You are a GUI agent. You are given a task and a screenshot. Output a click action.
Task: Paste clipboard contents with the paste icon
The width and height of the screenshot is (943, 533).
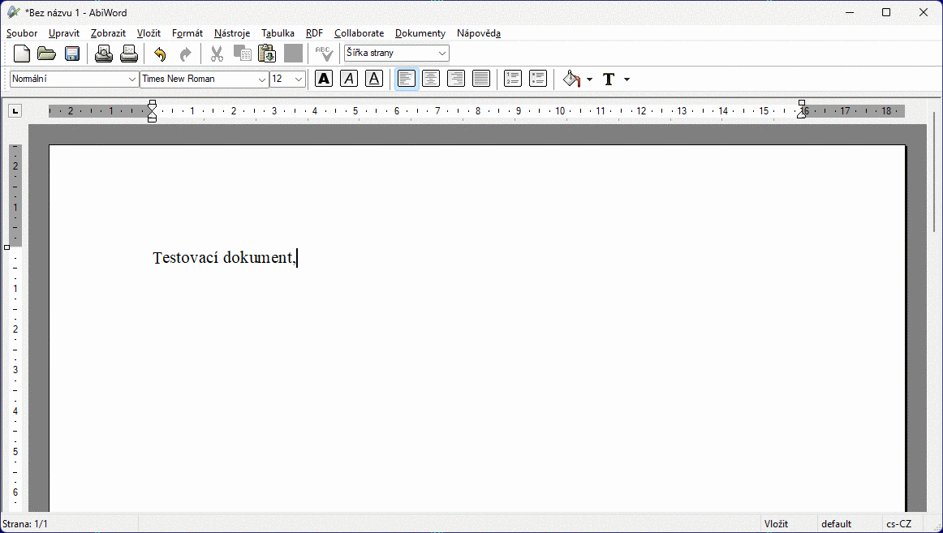[x=267, y=54]
